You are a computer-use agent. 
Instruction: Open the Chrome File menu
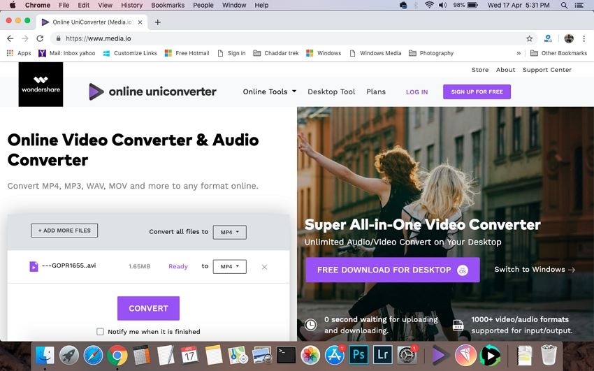pyautogui.click(x=64, y=6)
